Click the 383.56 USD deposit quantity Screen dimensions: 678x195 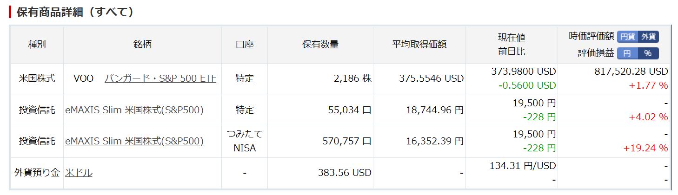point(345,173)
